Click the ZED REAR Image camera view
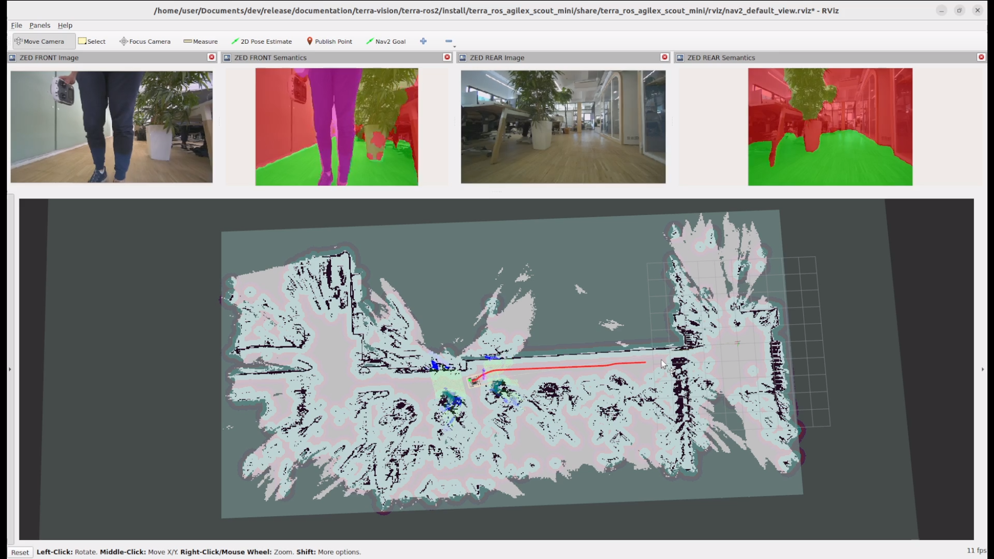The width and height of the screenshot is (994, 559). [563, 127]
